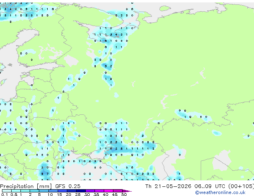Image resolution: width=254 pixels, height=196 pixels.
Task: Pick legend swatch between 30 and 35
Action: [90, 191]
